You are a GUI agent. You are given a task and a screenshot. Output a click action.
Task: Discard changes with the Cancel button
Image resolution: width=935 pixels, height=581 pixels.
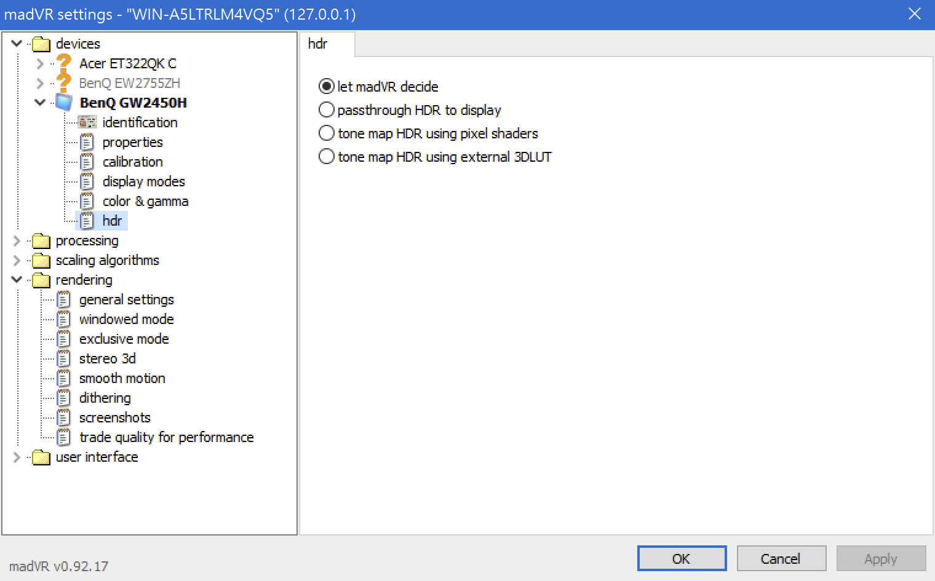[781, 558]
